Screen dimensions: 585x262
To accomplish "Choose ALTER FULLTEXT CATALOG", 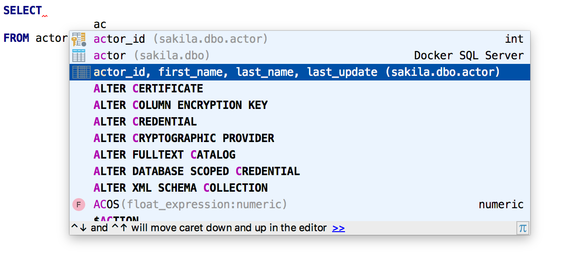I will pos(164,155).
